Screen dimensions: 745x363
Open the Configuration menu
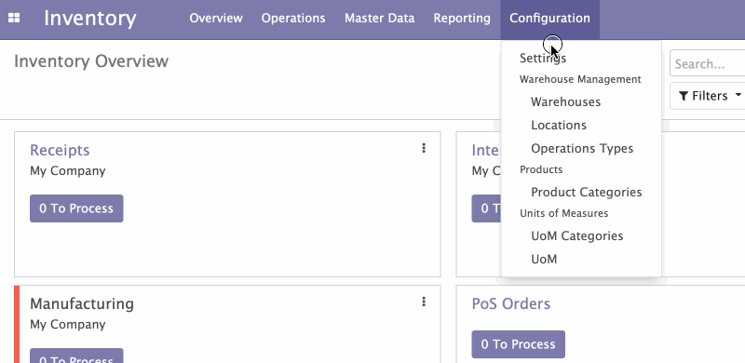coord(549,19)
